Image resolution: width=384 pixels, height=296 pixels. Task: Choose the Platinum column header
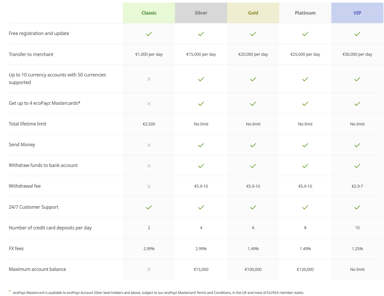(x=305, y=13)
